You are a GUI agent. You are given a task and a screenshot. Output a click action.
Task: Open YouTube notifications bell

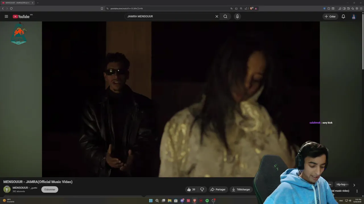[x=343, y=16]
